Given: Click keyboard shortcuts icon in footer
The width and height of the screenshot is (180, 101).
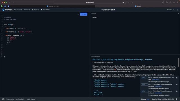Looking at the screenshot, I should coord(3,99).
